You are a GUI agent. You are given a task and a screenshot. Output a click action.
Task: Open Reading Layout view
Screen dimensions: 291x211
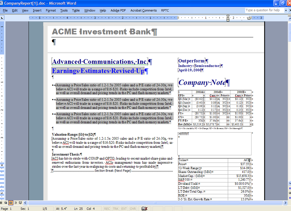[20, 203]
